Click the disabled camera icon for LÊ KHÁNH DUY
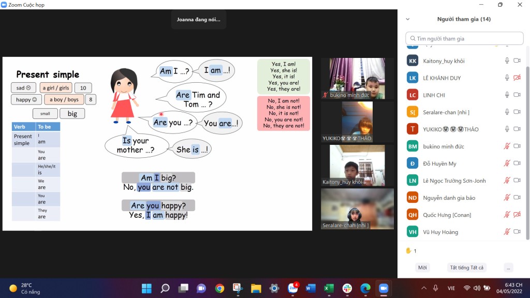This screenshot has height=298, width=530. [x=517, y=78]
